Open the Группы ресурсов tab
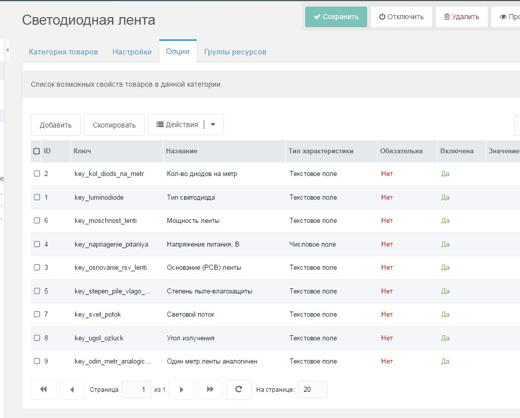The image size is (520, 418). point(235,52)
